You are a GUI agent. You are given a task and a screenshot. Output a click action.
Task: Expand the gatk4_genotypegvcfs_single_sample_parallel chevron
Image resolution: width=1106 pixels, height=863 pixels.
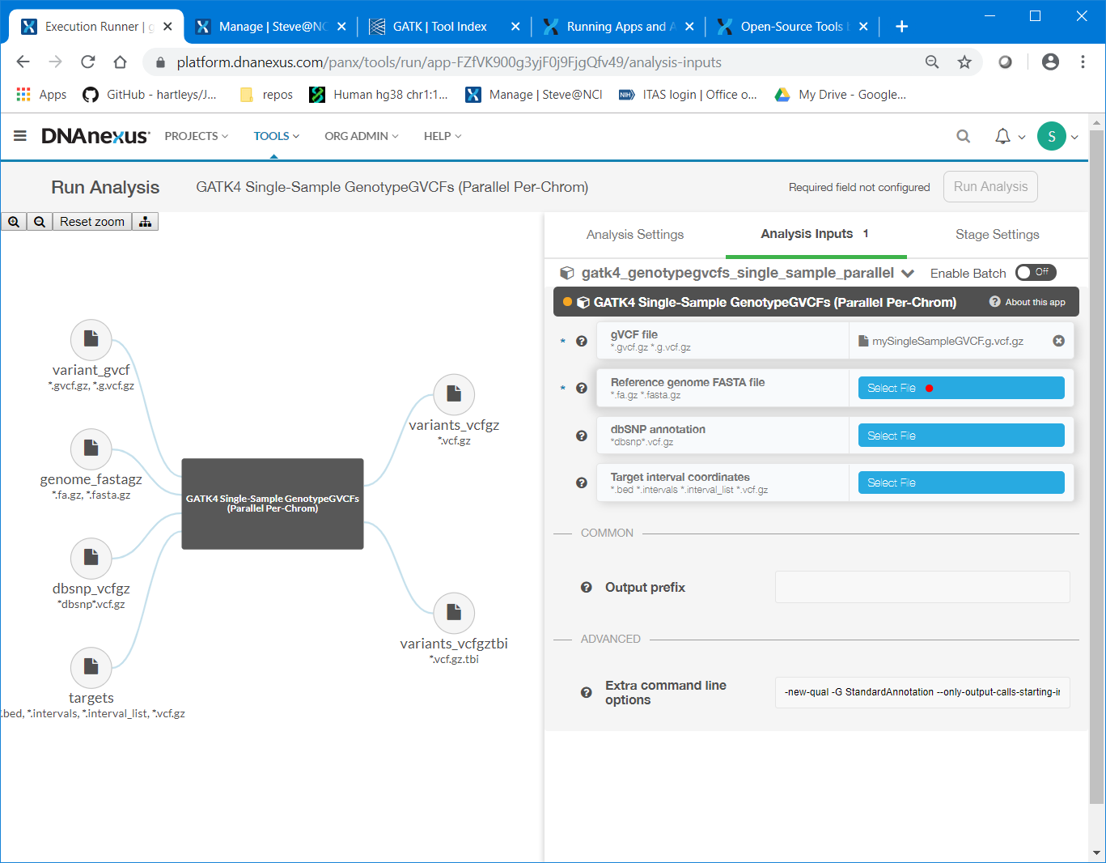coord(908,274)
